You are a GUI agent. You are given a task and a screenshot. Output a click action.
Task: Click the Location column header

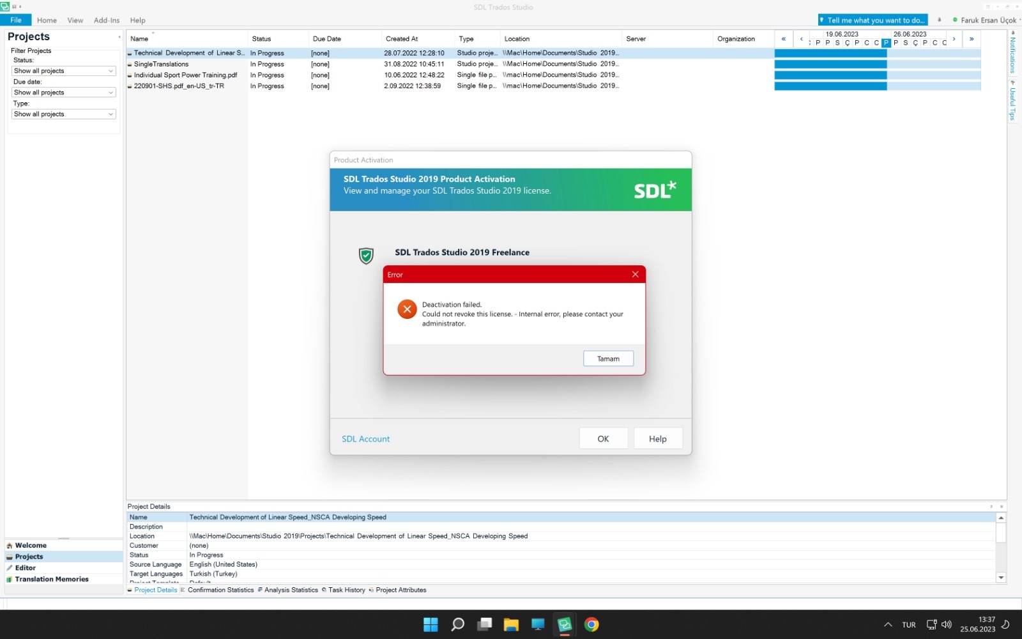(x=561, y=39)
